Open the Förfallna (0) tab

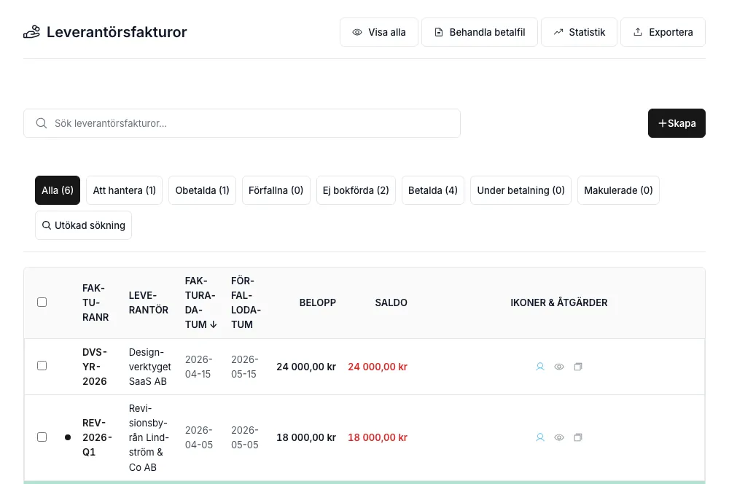[x=276, y=190]
